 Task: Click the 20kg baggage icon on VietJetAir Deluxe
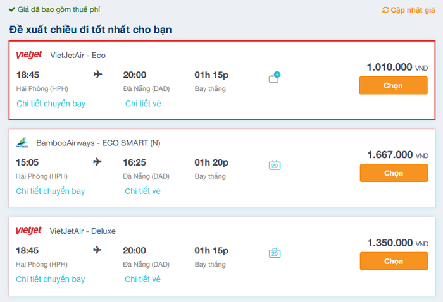pyautogui.click(x=274, y=253)
